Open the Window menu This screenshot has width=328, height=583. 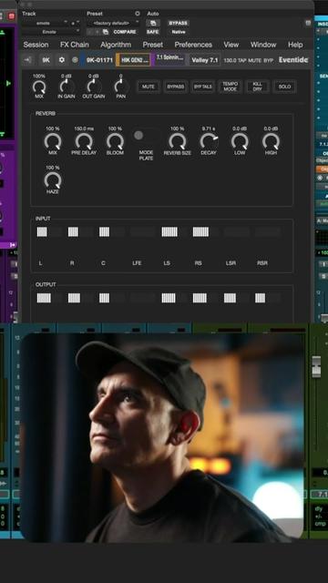263,45
